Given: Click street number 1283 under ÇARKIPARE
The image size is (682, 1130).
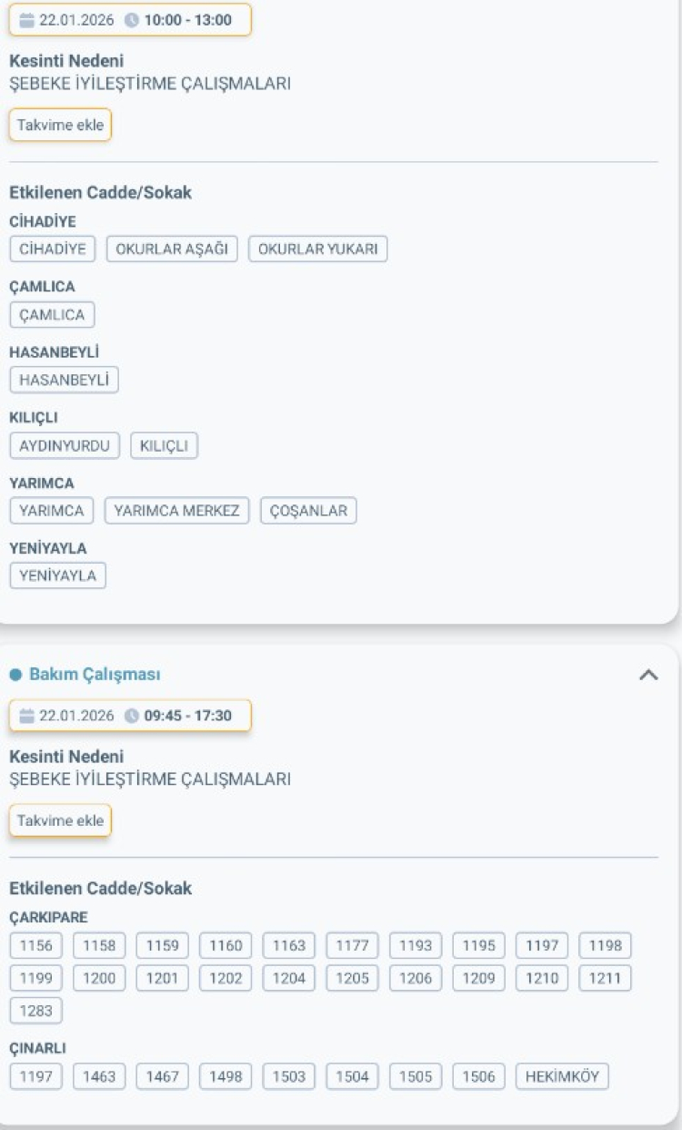Looking at the screenshot, I should point(34,1010).
